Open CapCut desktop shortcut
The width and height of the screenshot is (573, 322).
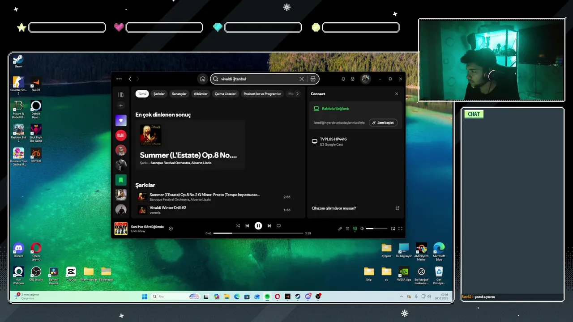(x=71, y=274)
